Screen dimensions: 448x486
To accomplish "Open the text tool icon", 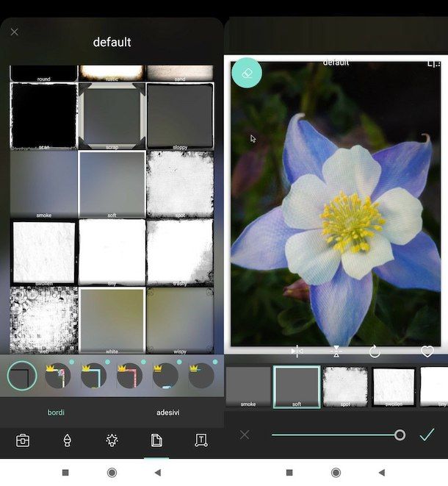I will pyautogui.click(x=201, y=440).
